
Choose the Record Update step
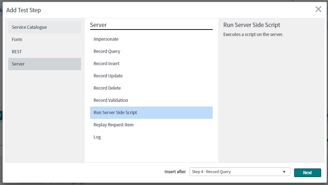tap(151, 76)
